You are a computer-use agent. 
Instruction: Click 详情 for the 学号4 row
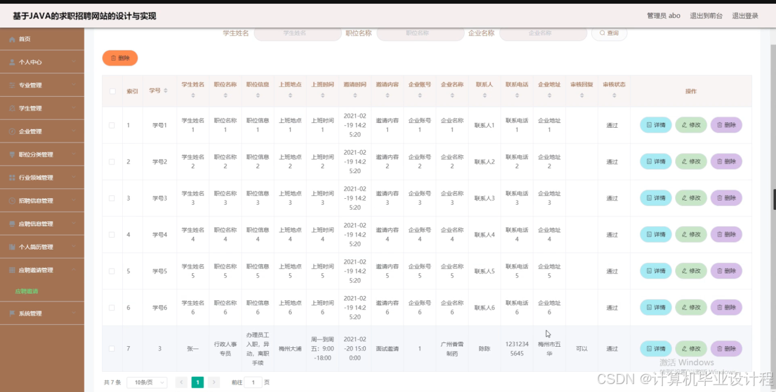click(x=656, y=235)
